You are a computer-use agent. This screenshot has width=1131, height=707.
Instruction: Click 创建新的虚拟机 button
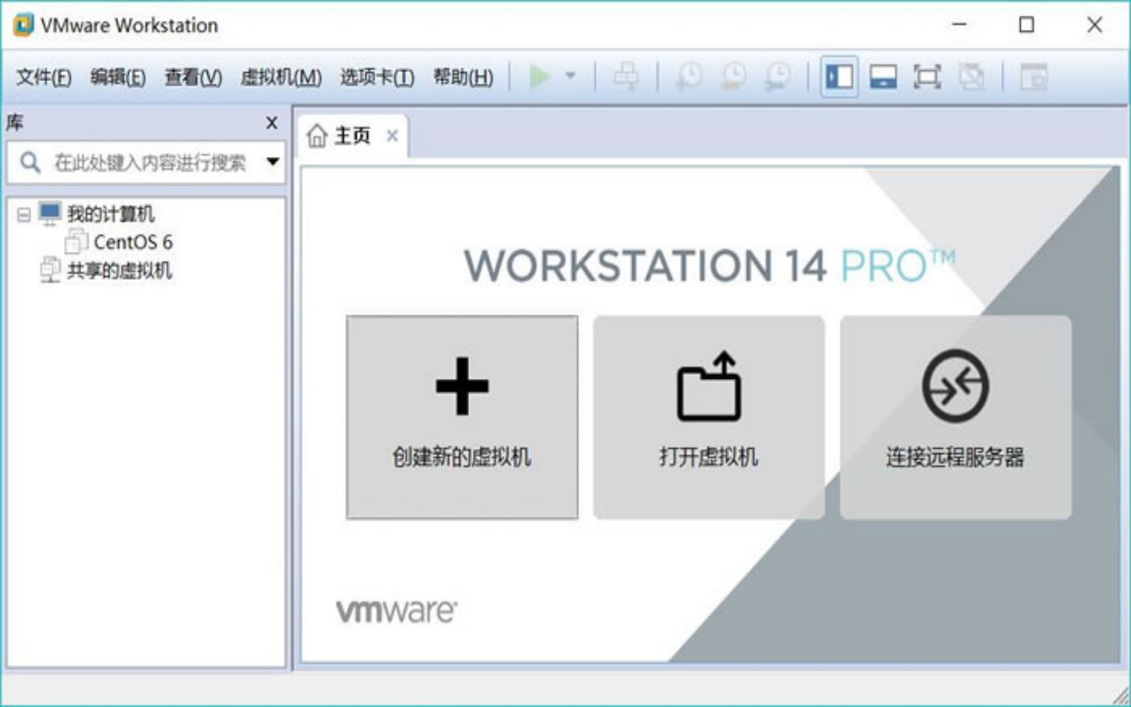pos(462,417)
